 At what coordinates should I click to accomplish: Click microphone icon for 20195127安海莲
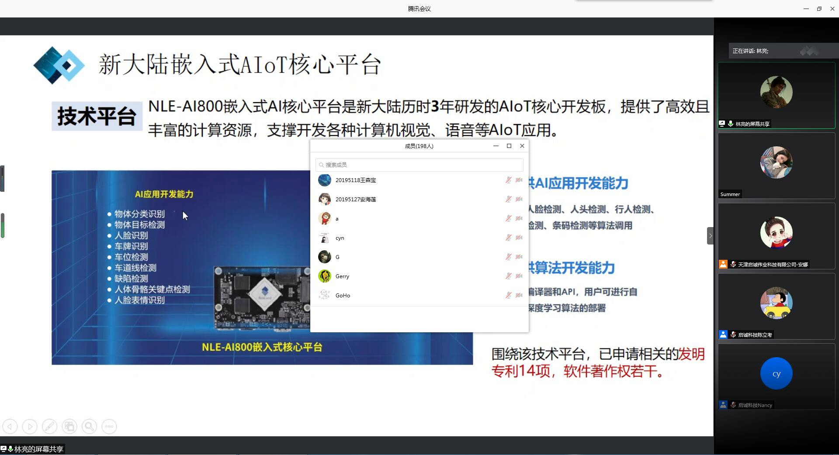pos(508,199)
